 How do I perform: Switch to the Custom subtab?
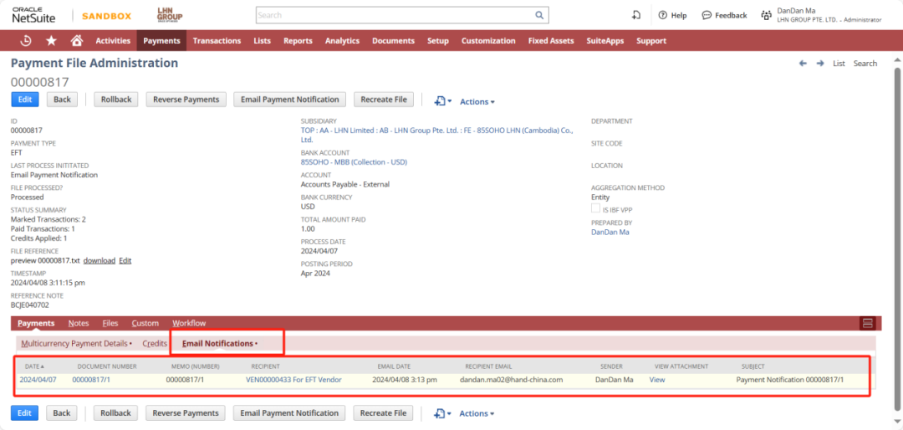[145, 324]
